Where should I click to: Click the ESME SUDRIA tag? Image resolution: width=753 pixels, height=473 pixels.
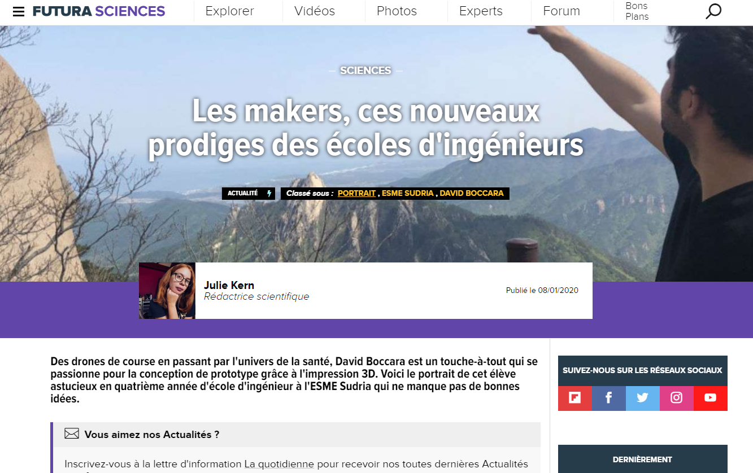pyautogui.click(x=408, y=194)
